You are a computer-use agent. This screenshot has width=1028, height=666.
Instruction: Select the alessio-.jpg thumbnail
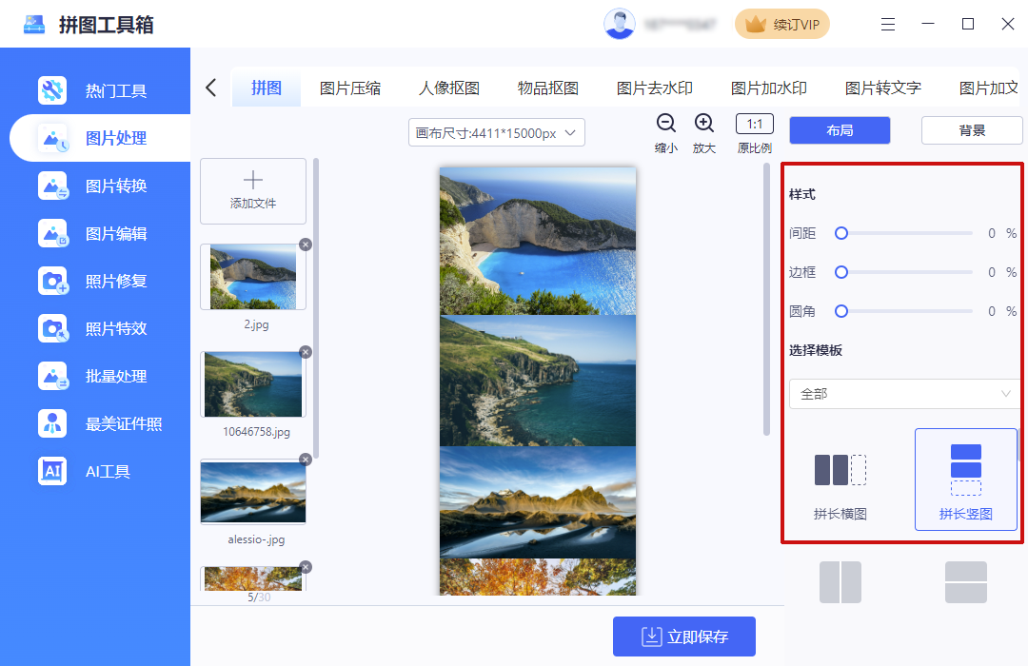point(252,492)
